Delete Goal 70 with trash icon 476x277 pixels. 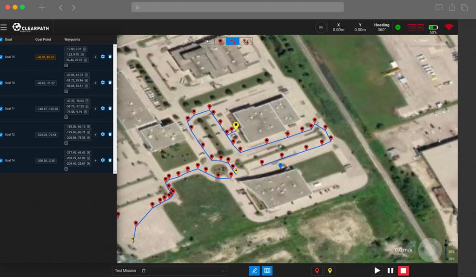pyautogui.click(x=110, y=83)
